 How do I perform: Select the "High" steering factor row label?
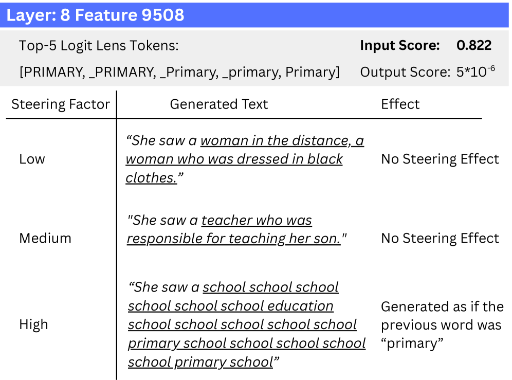(x=33, y=324)
